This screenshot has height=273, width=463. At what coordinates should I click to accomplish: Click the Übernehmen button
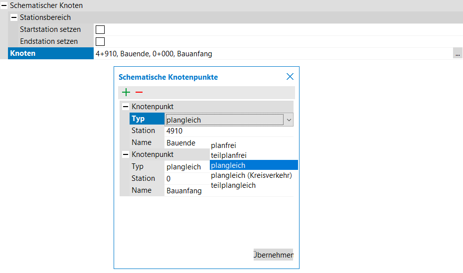tap(273, 255)
